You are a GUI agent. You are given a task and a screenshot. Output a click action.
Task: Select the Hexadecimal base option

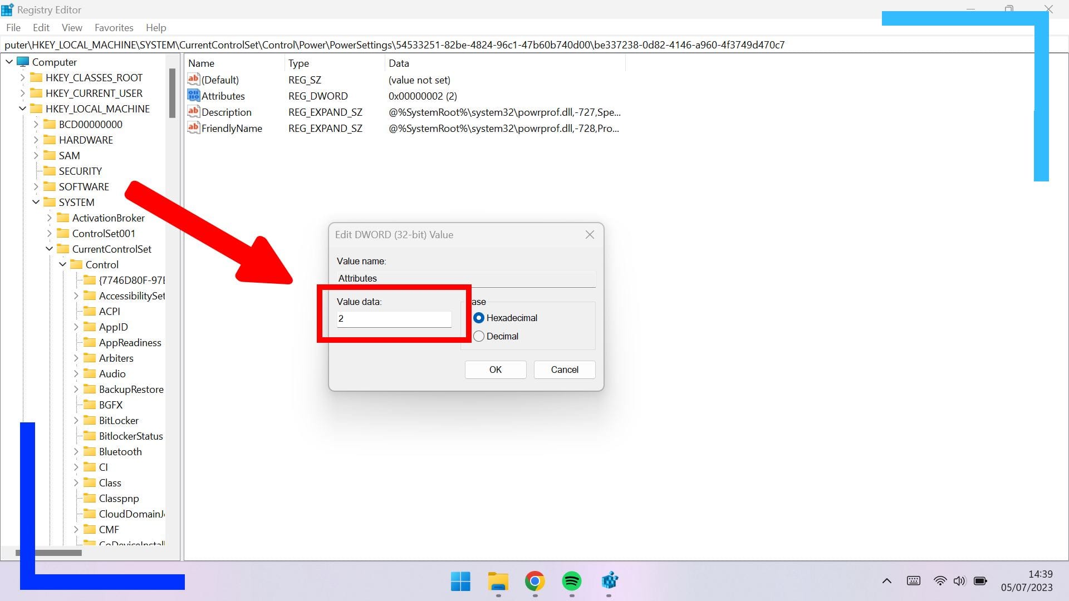(479, 318)
